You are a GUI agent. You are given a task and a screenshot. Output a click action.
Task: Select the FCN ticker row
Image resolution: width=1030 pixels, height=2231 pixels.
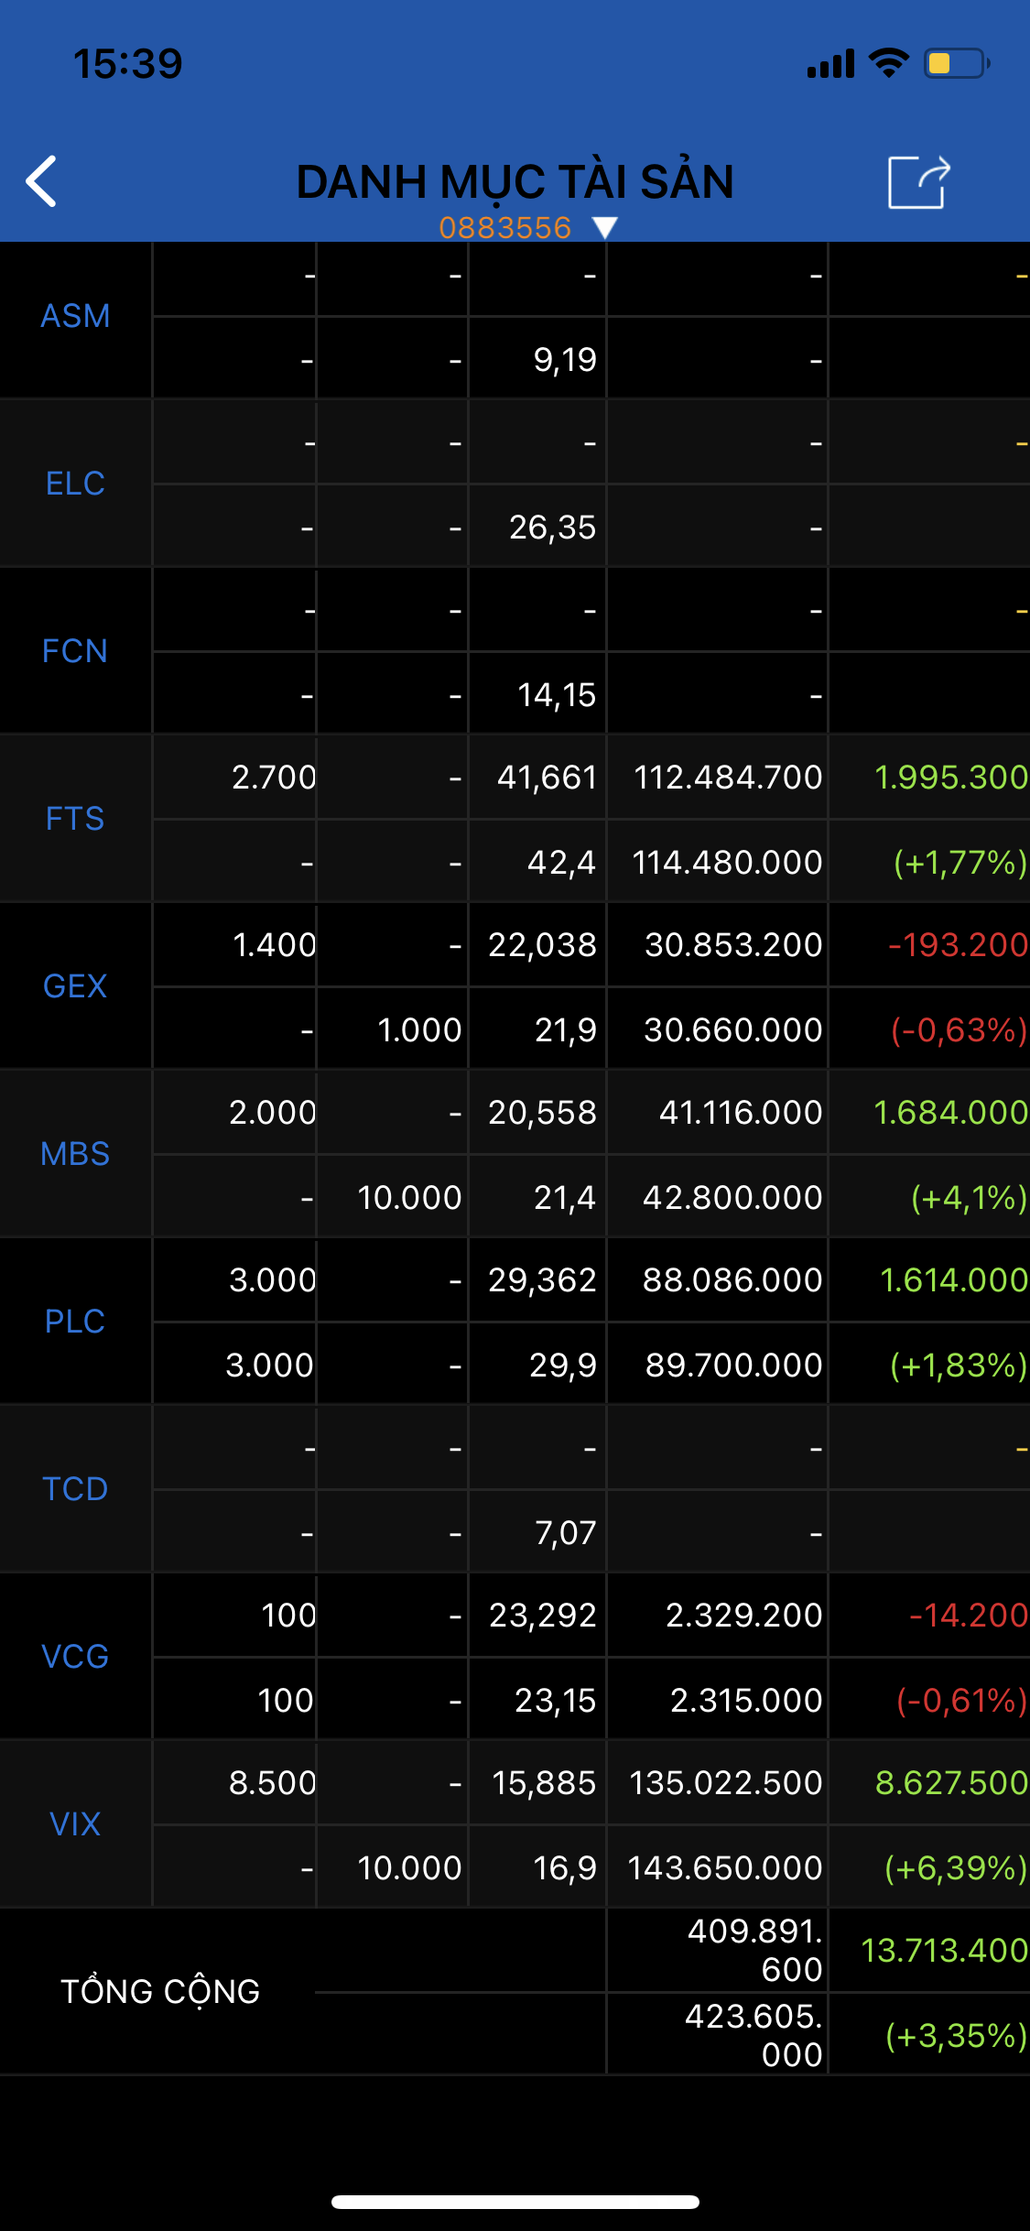(x=75, y=651)
